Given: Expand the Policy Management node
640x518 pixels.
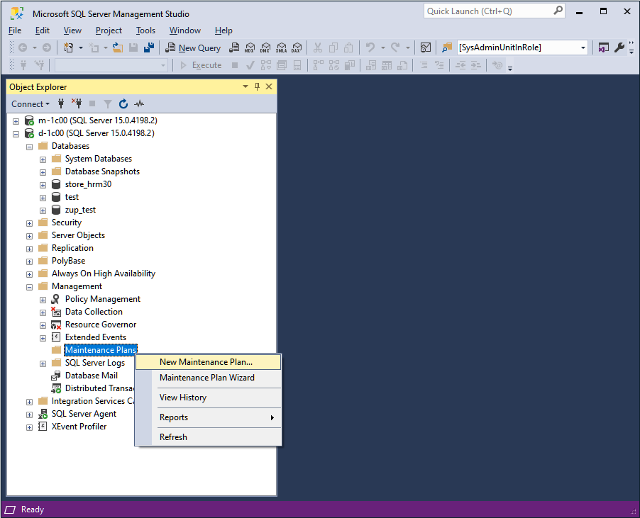Looking at the screenshot, I should coord(43,300).
